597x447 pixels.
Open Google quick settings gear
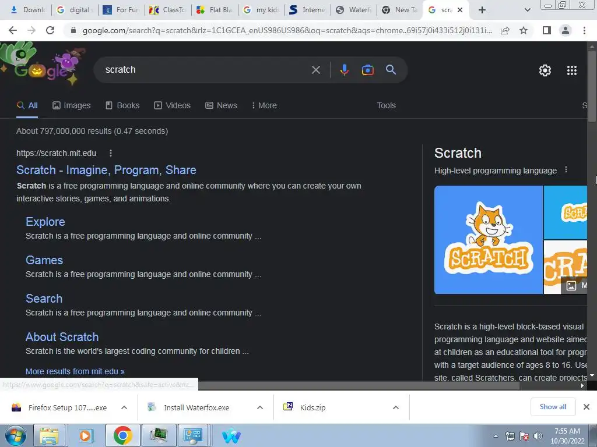coord(545,70)
